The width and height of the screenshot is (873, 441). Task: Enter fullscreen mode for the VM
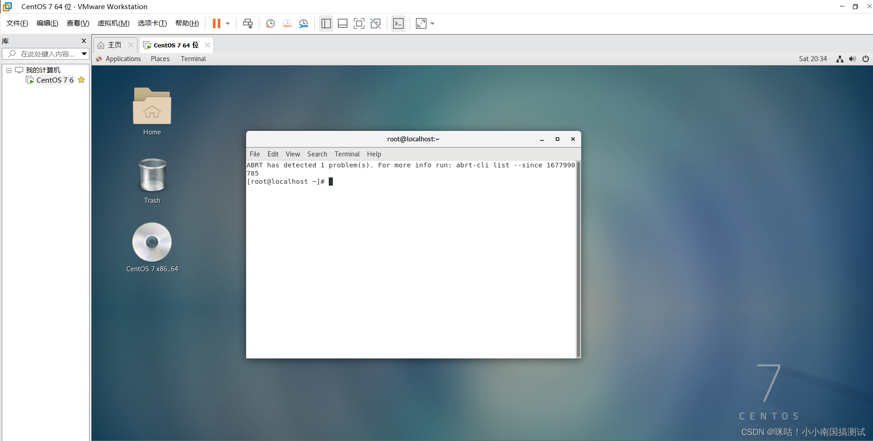(359, 23)
